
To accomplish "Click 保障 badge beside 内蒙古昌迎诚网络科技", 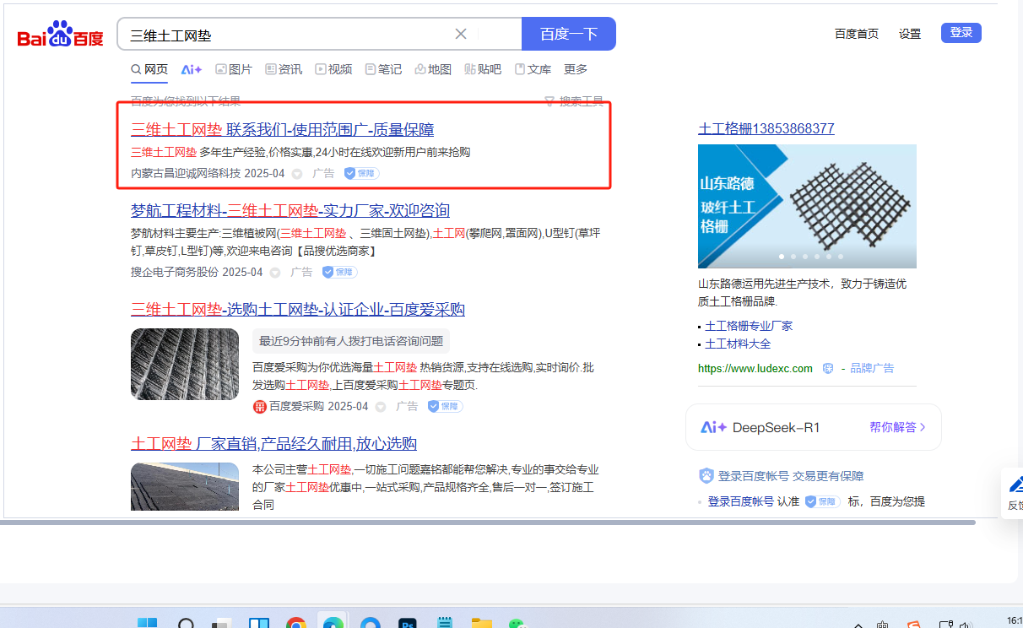I will click(361, 173).
